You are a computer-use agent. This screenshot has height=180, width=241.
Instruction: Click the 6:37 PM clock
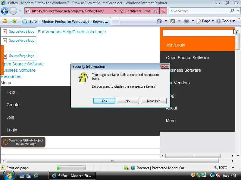[x=229, y=175]
